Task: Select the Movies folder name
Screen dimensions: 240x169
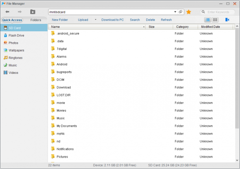Action: [x=61, y=111]
